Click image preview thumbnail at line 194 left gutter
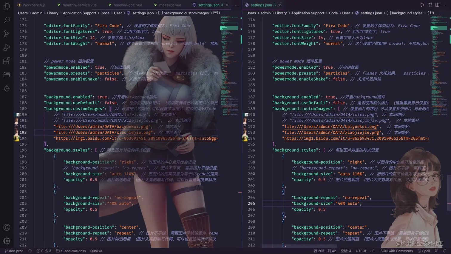451x254 pixels. click(x=17, y=138)
